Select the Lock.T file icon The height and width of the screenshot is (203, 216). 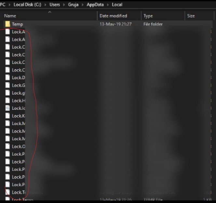click(x=7, y=192)
